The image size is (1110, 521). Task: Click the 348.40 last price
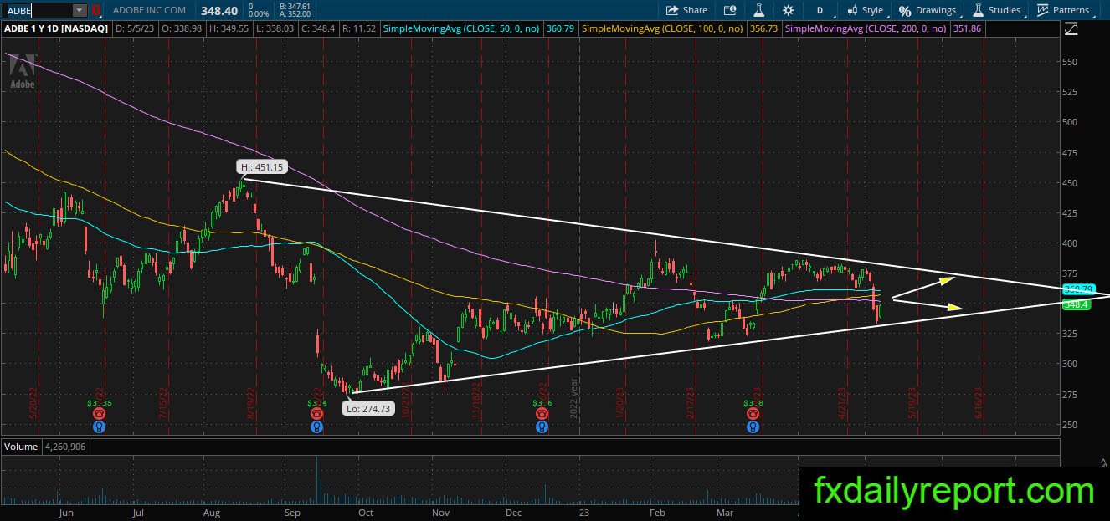tap(218, 10)
